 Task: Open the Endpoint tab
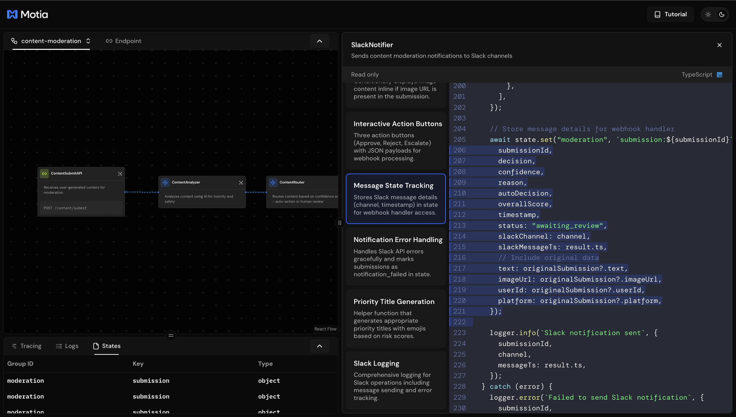pos(124,41)
